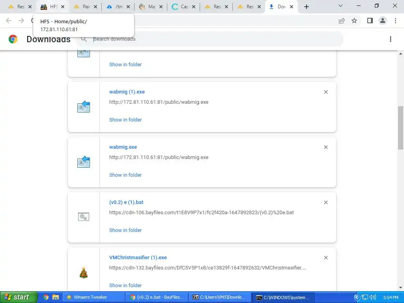This screenshot has width=404, height=303.
Task: Bookmark this page with the star
Action: click(x=354, y=21)
